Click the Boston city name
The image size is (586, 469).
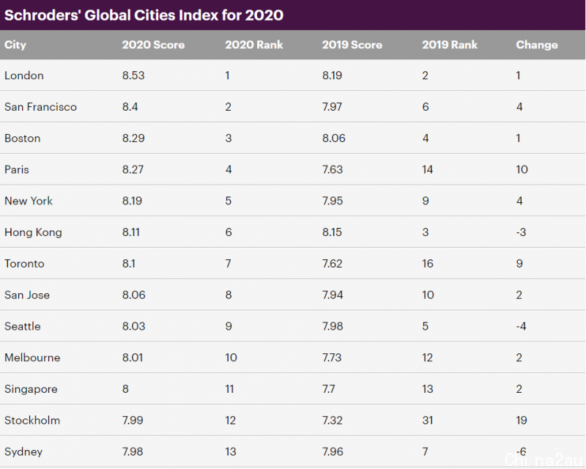point(23,139)
